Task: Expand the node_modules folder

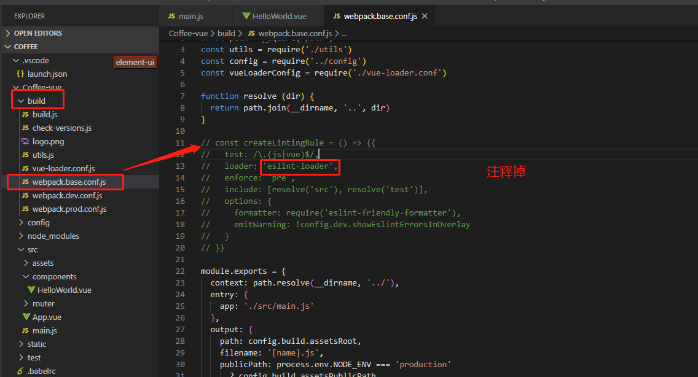Action: point(21,236)
